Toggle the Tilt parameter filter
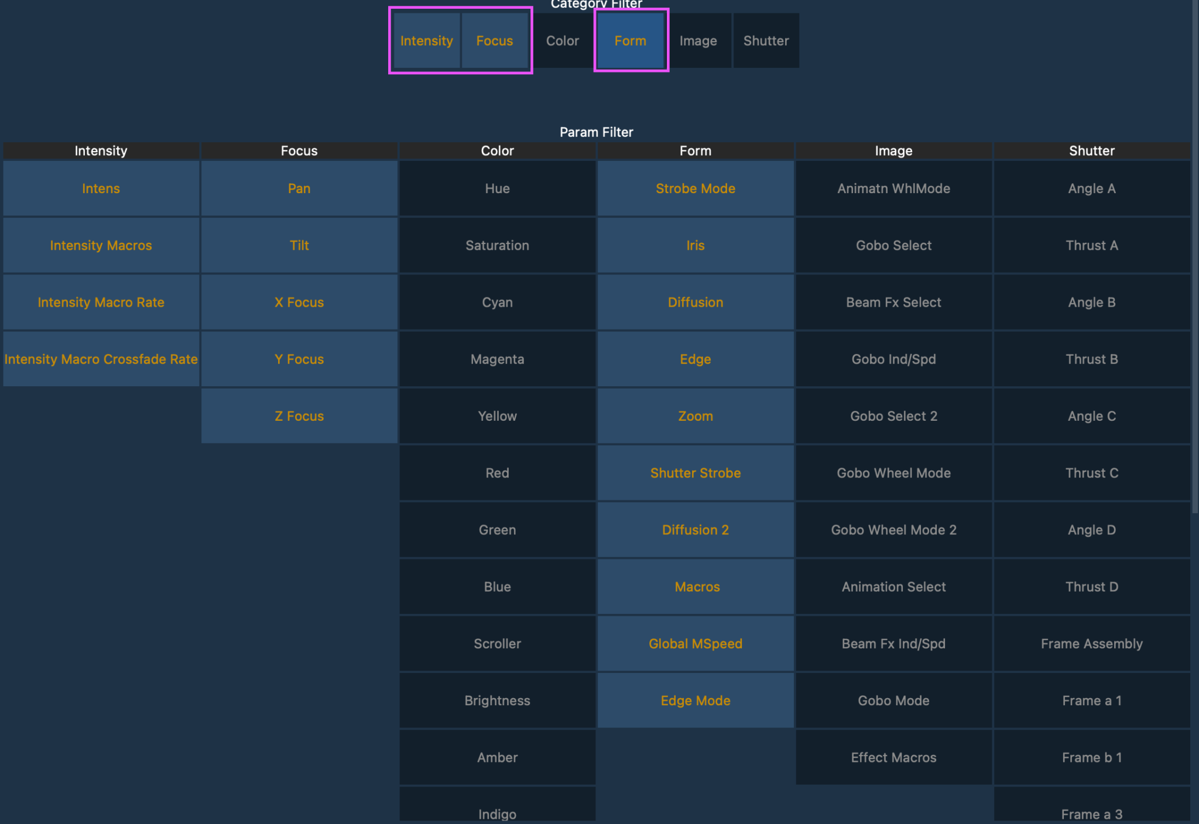Viewport: 1199px width, 824px height. pos(299,245)
